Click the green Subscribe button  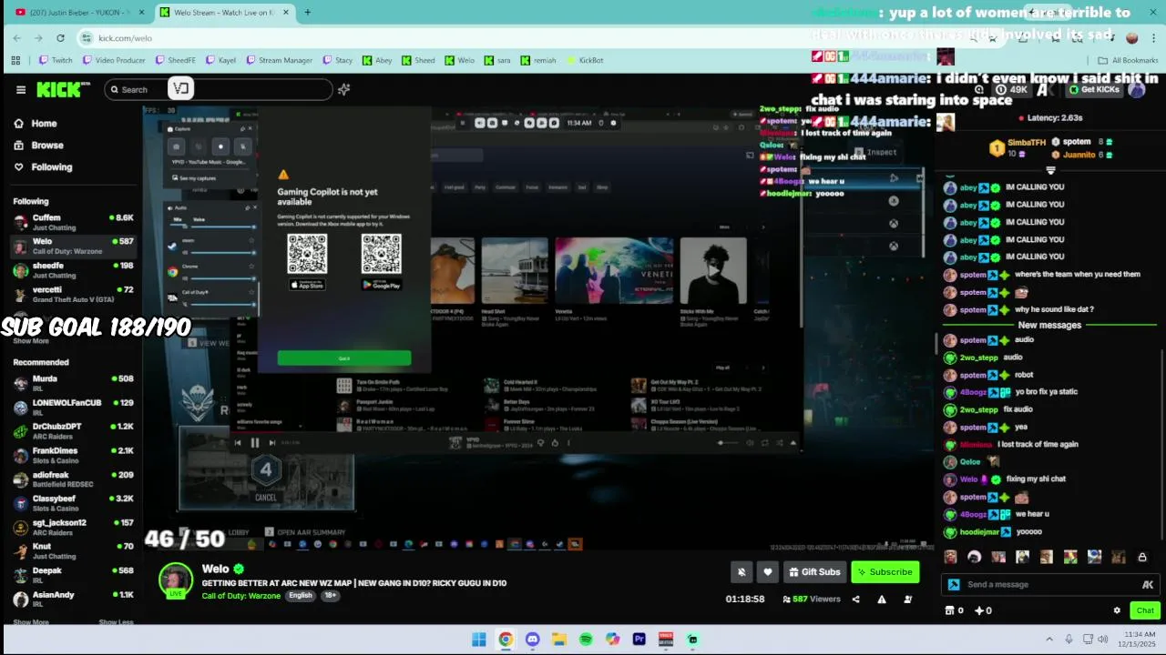885,572
